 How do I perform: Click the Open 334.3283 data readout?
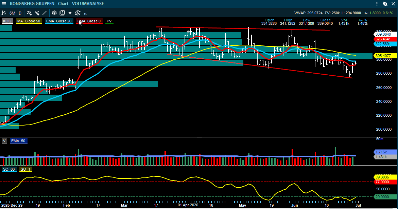point(270,22)
